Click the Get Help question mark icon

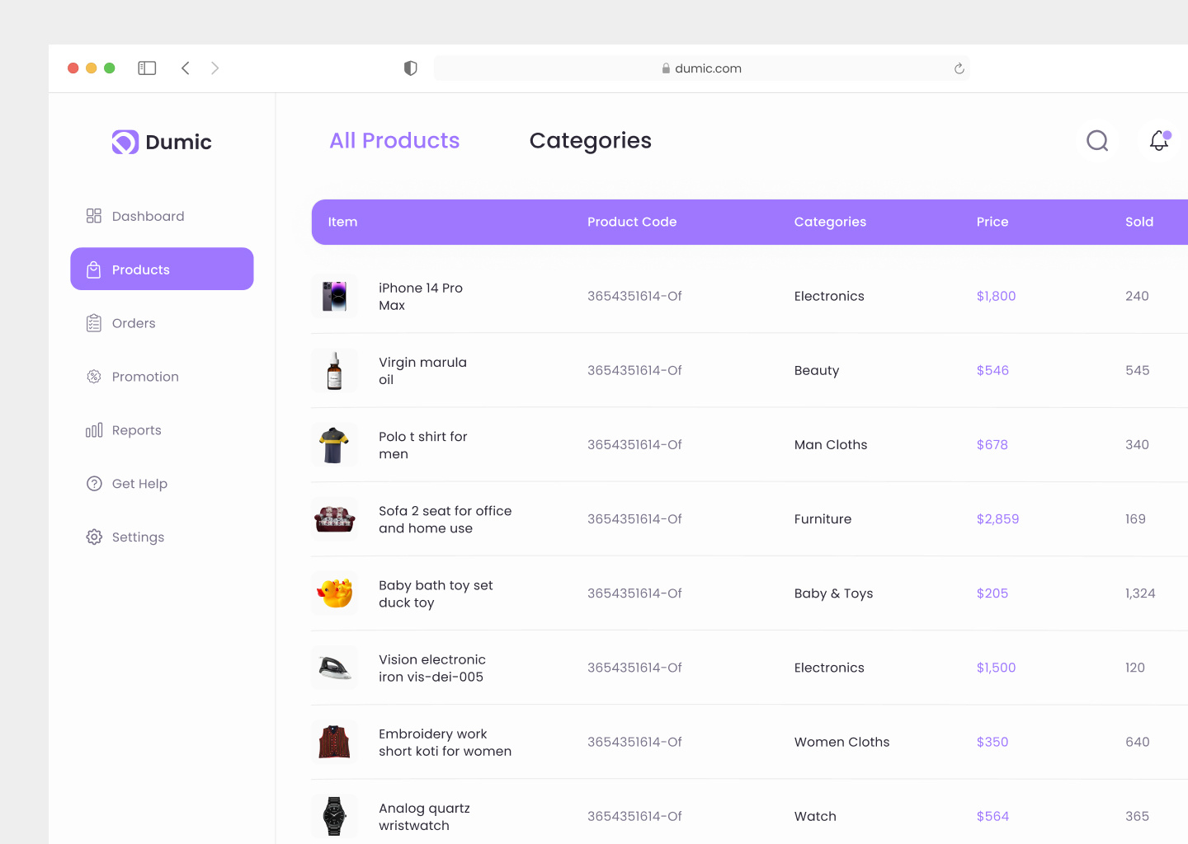tap(94, 484)
